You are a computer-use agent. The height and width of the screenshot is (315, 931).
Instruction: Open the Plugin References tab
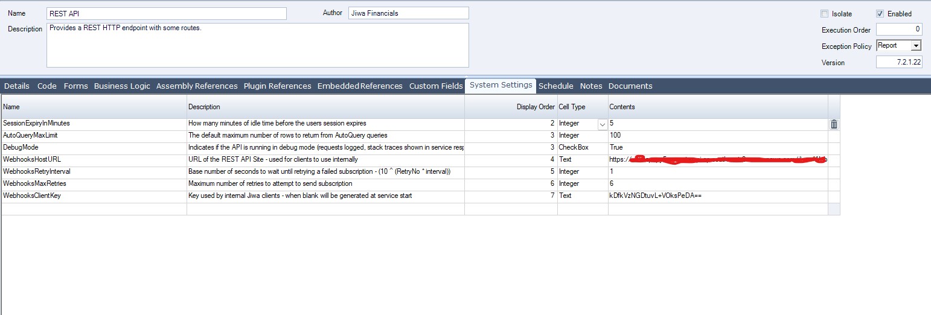coord(277,86)
